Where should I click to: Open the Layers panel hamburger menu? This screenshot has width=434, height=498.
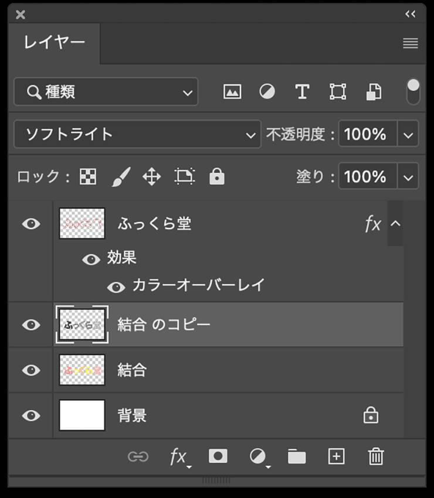click(411, 43)
